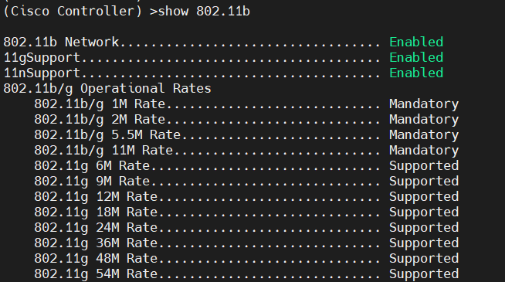
Task: Click Enabled status for 11nSupport
Action: (416, 73)
